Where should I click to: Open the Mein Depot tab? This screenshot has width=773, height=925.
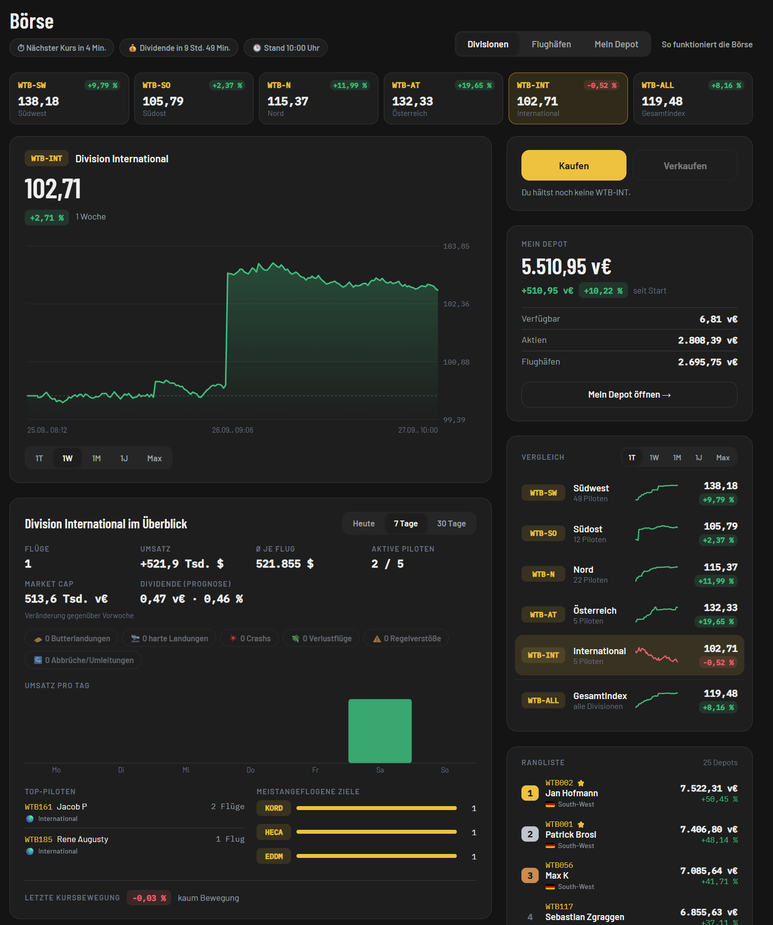point(616,44)
